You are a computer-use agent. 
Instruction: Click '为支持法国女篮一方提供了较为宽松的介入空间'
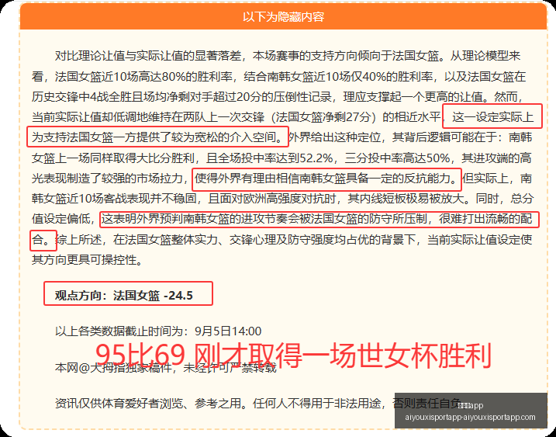tap(154, 137)
